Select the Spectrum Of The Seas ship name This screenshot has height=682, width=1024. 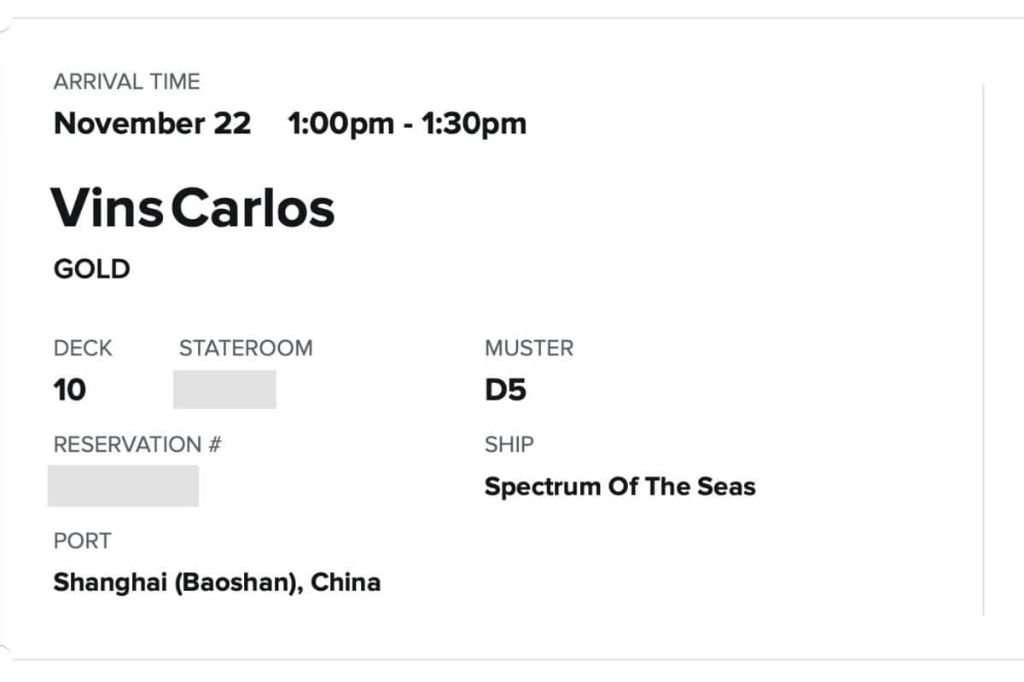pyautogui.click(x=620, y=487)
